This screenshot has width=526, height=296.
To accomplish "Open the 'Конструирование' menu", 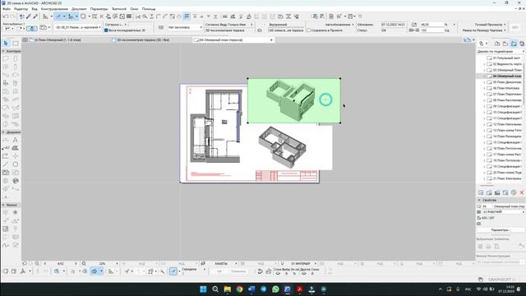I will point(55,9).
